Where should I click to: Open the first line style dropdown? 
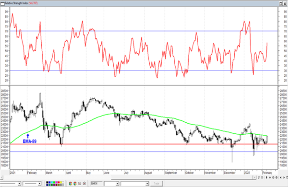click(x=19, y=183)
